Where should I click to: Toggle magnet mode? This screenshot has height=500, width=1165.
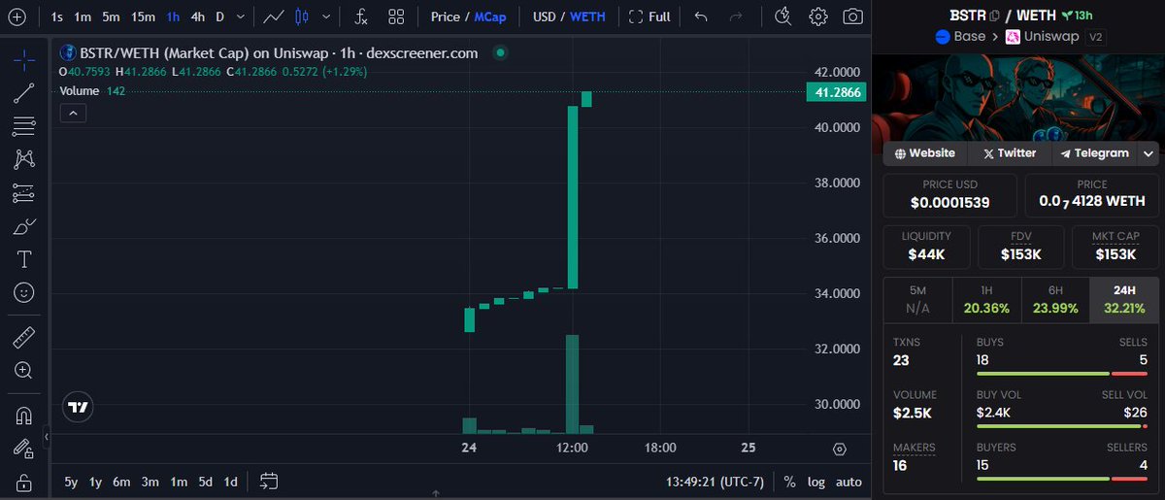pyautogui.click(x=24, y=416)
